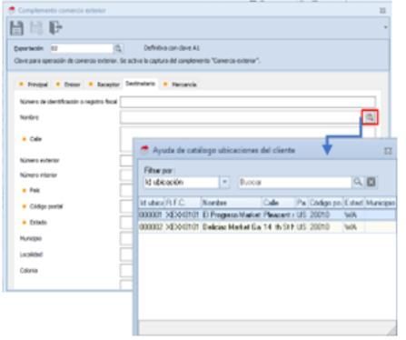The image size is (406, 340).
Task: Open the Nombre lookup magnifier icon
Action: [x=370, y=117]
